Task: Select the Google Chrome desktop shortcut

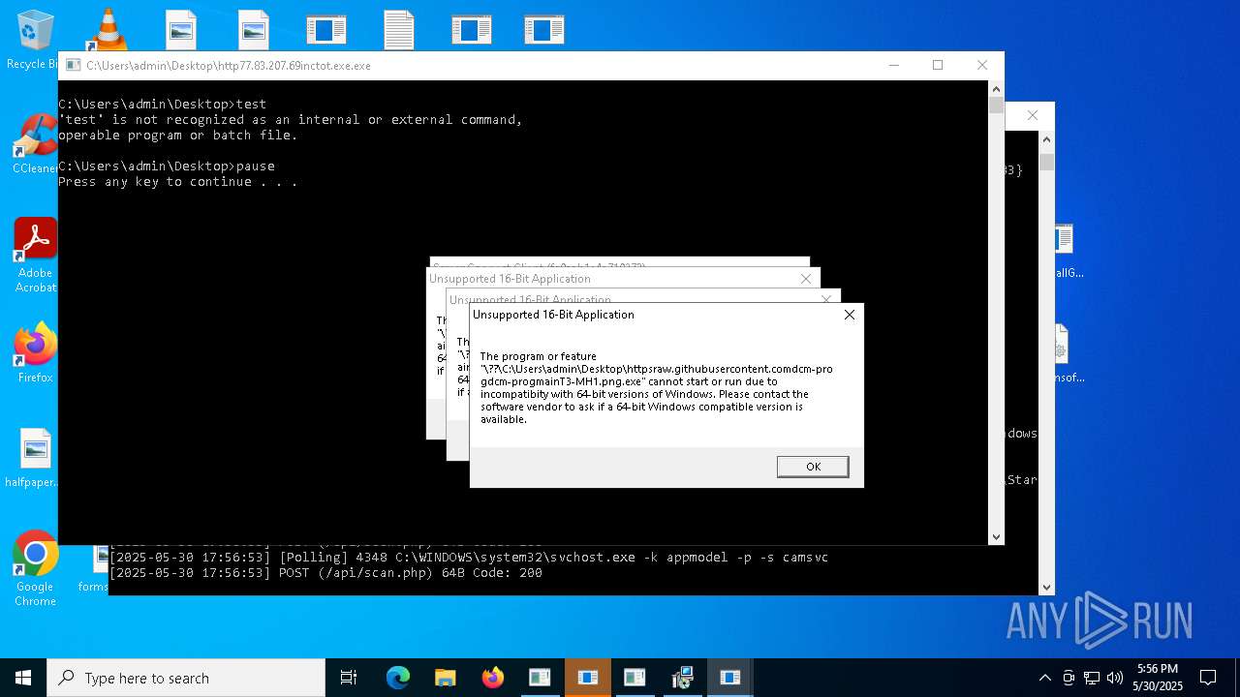Action: coord(35,569)
